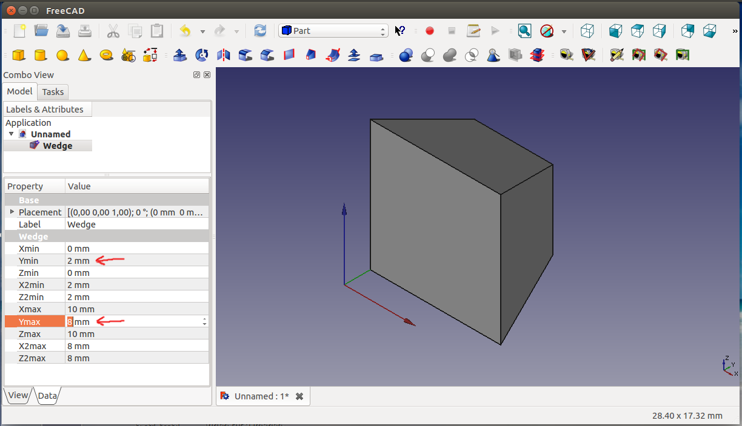742x426 pixels.
Task: Click the Extrude tool icon
Action: (180, 55)
